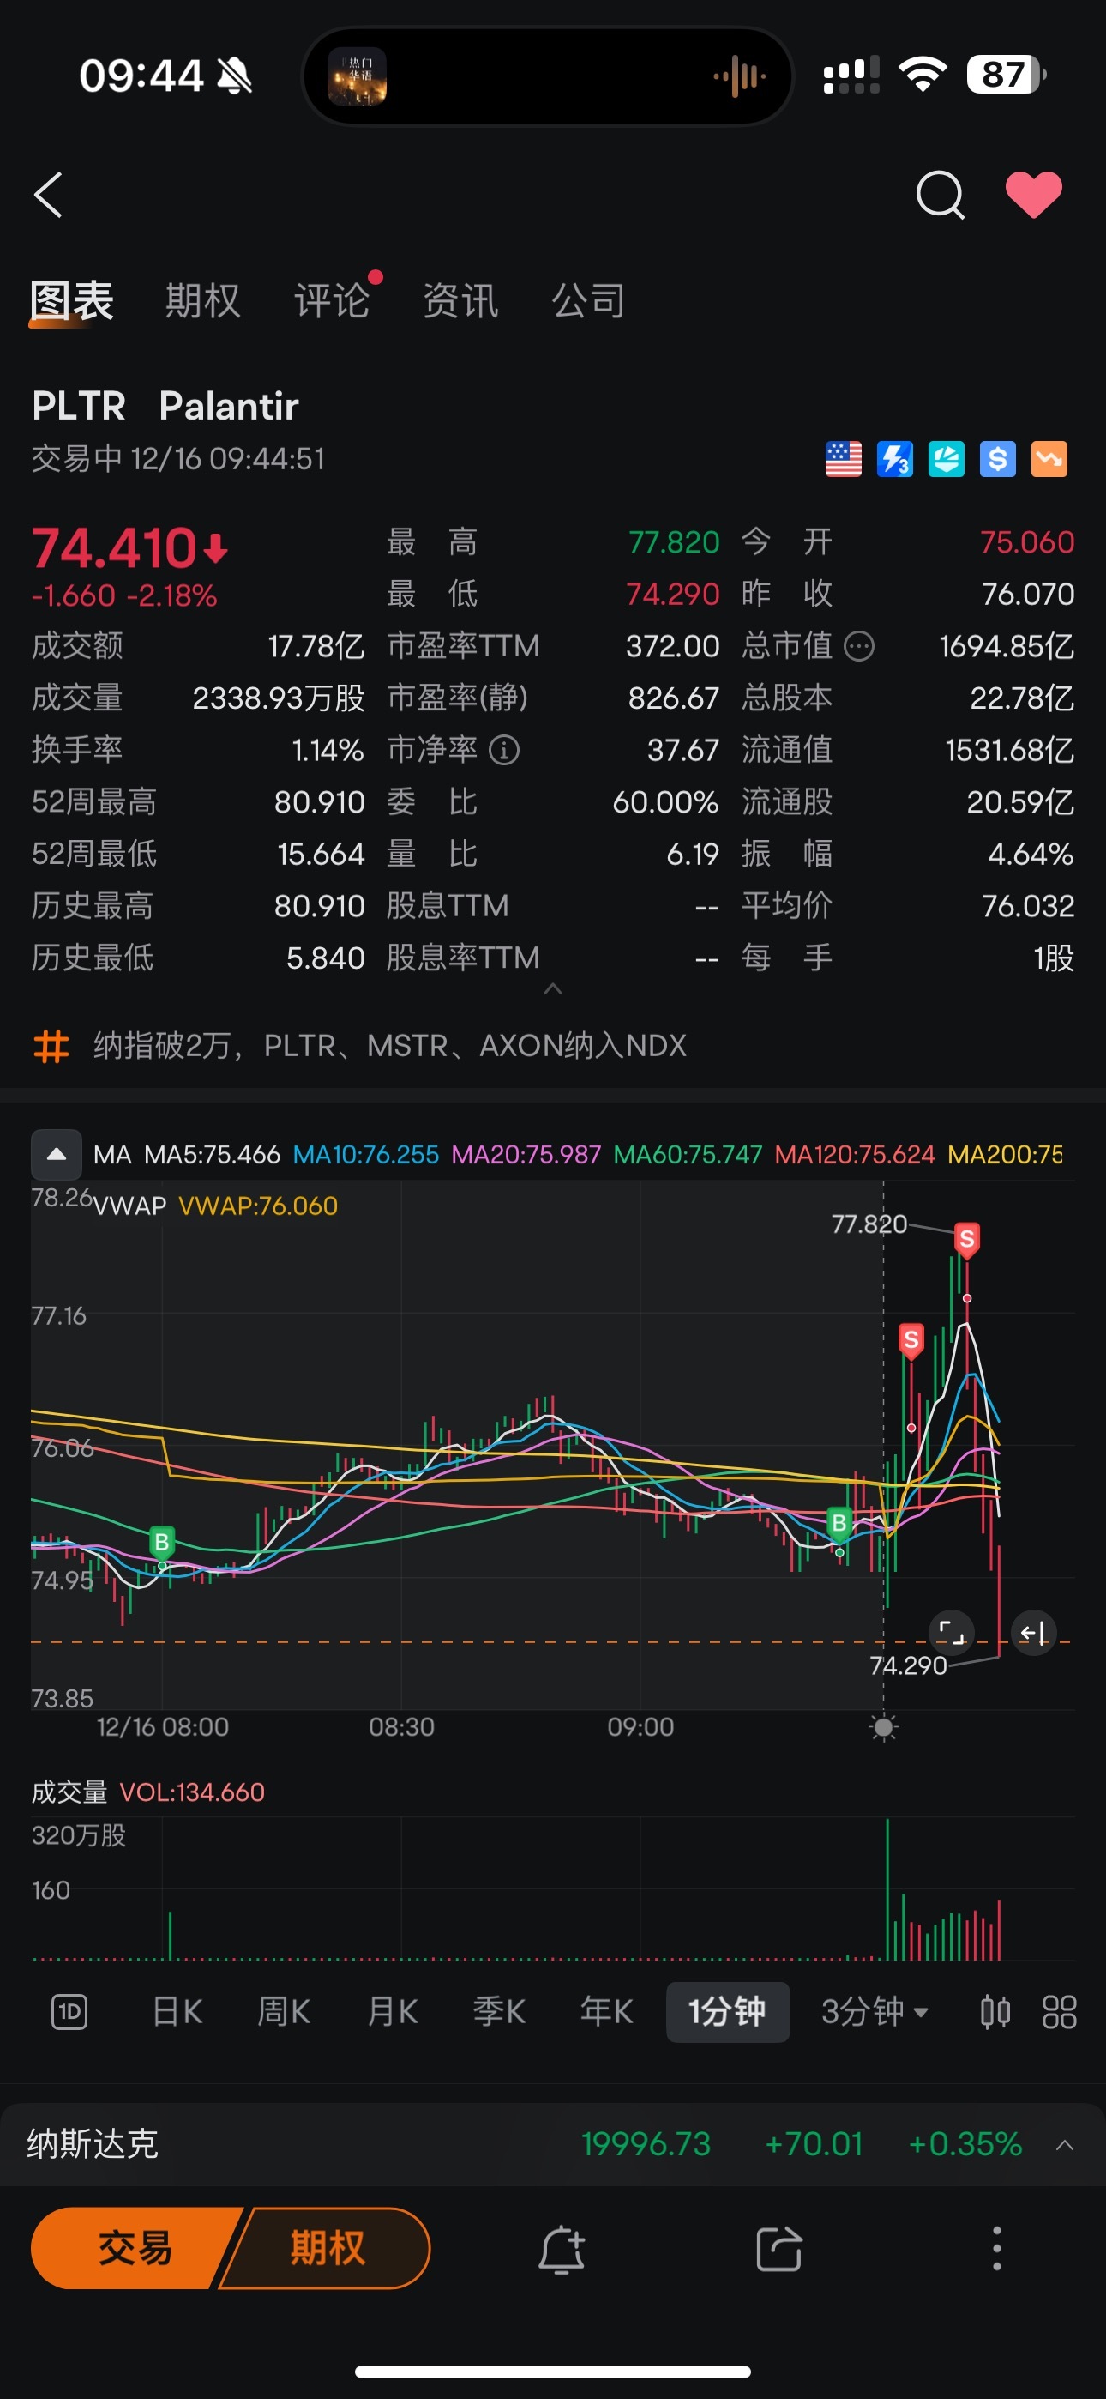
Task: Tap the audio waveform icon in Dynamic Island
Action: coord(739,76)
